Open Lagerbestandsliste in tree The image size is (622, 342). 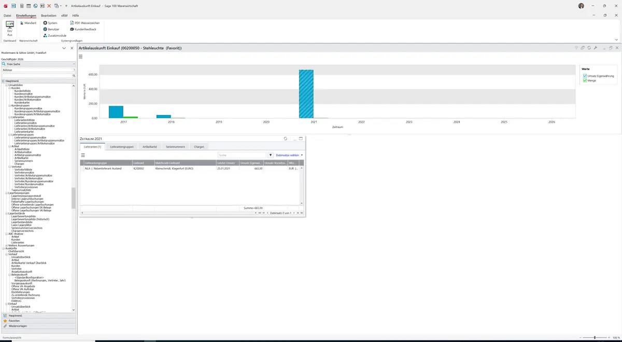click(x=22, y=222)
